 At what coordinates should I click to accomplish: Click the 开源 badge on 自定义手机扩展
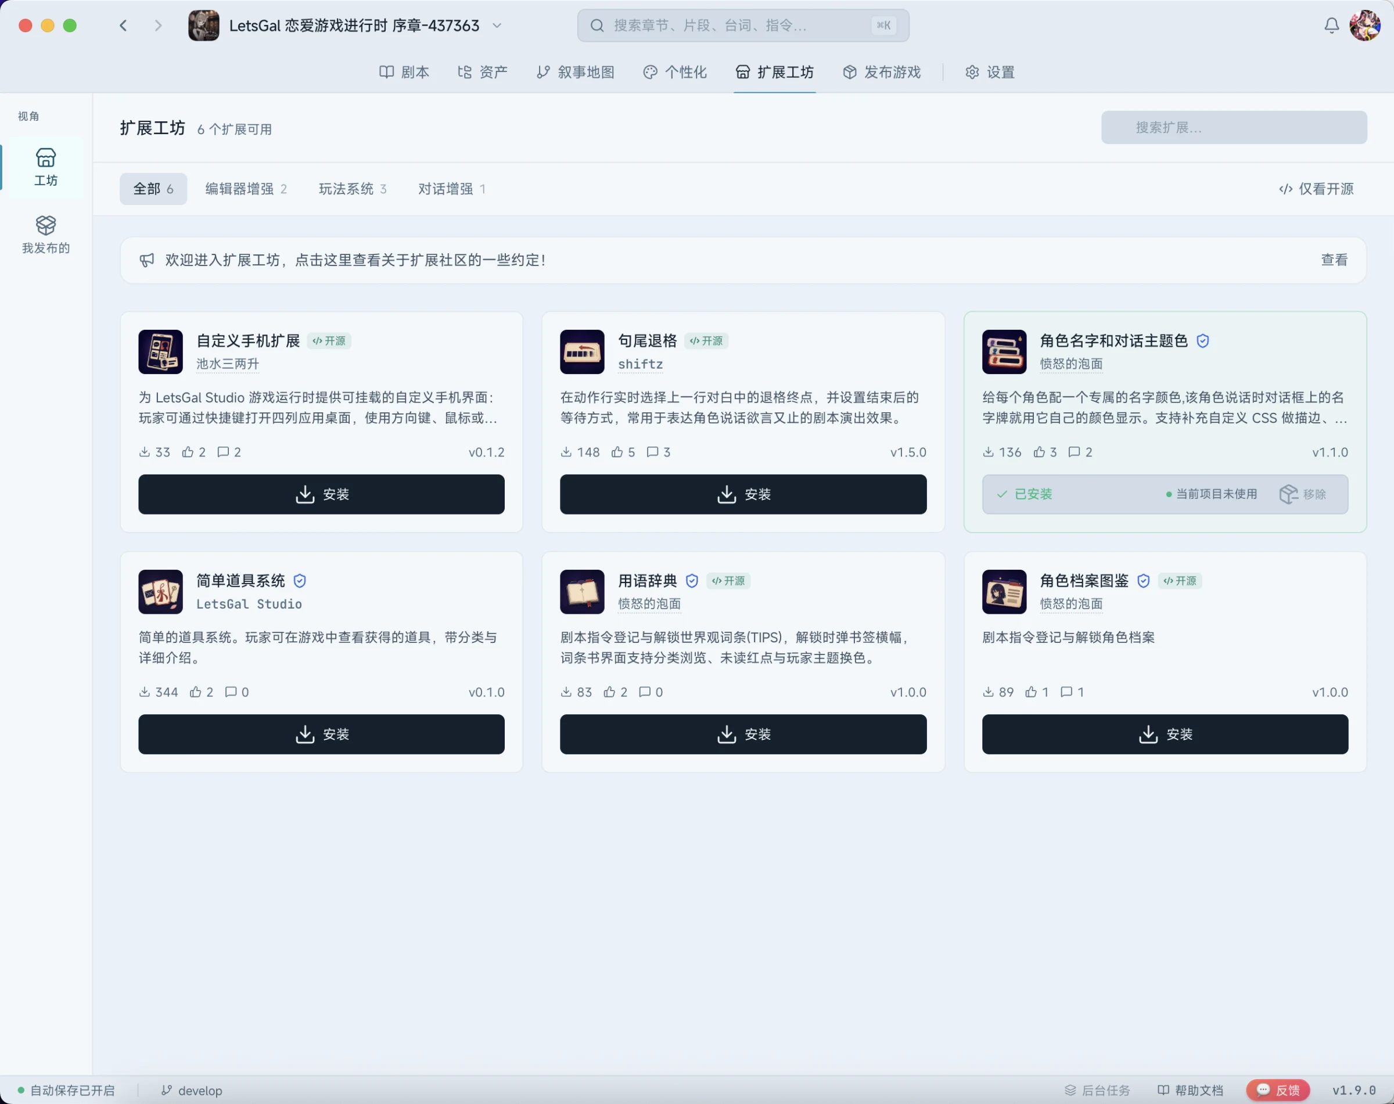pos(329,341)
